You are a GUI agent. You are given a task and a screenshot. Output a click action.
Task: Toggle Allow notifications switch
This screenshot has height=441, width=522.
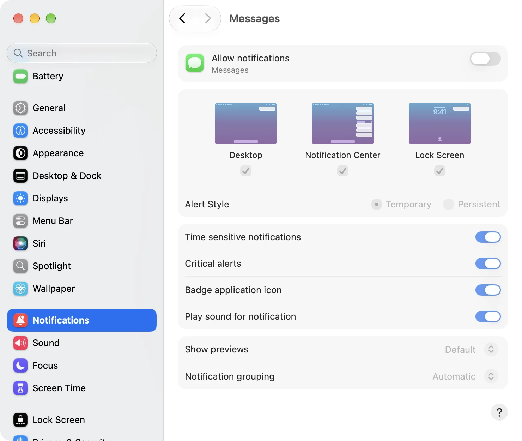click(x=485, y=59)
